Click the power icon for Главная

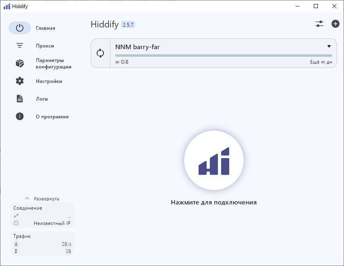coord(20,28)
